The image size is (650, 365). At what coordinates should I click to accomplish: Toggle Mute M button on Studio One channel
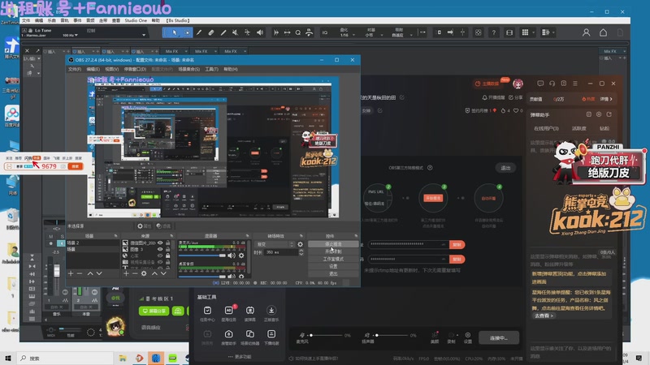coord(51,236)
